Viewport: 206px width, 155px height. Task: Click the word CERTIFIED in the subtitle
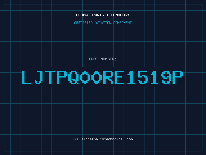coord(83,23)
